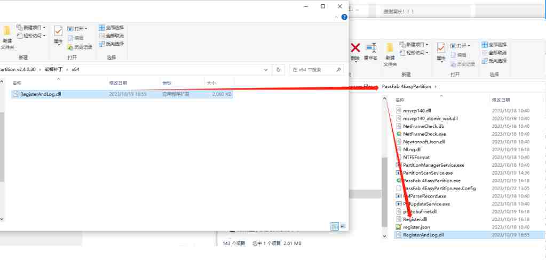Image resolution: width=546 pixels, height=262 pixels.
Task: Select NTFSFormat file
Action: (x=416, y=157)
